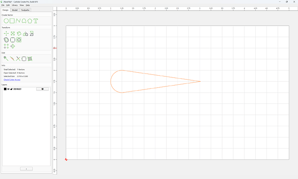Image resolution: width=298 pixels, height=179 pixels.
Task: Open DEFAULT layer settings gear button
Action: coord(42,89)
